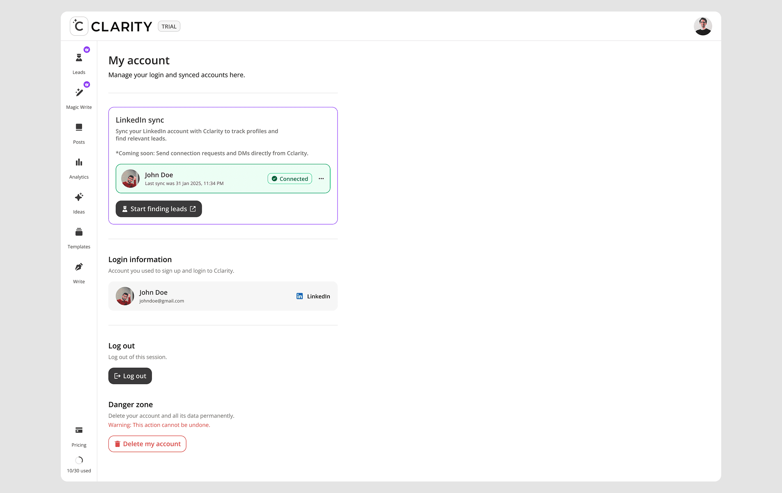The height and width of the screenshot is (493, 782).
Task: Click the LinkedIn logo icon in login row
Action: [x=300, y=296]
